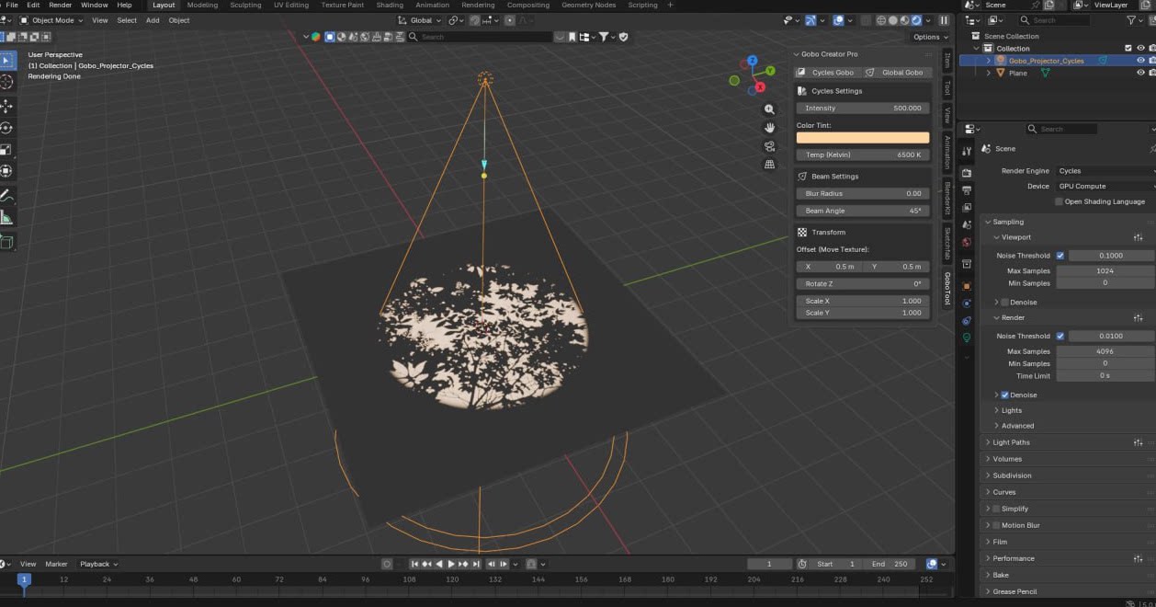Select the Move tool in left toolbar
The width and height of the screenshot is (1156, 607).
pos(6,106)
